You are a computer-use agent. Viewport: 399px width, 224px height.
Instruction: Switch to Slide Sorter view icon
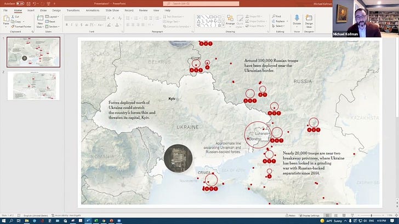pyautogui.click(x=336, y=215)
